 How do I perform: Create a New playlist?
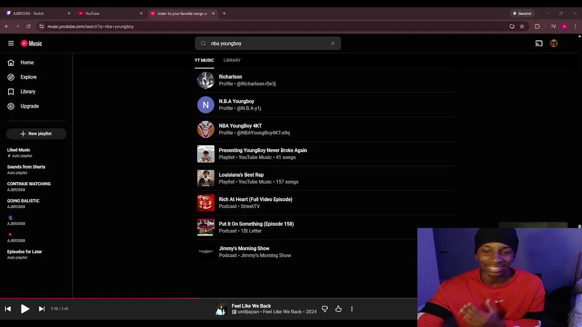(36, 134)
